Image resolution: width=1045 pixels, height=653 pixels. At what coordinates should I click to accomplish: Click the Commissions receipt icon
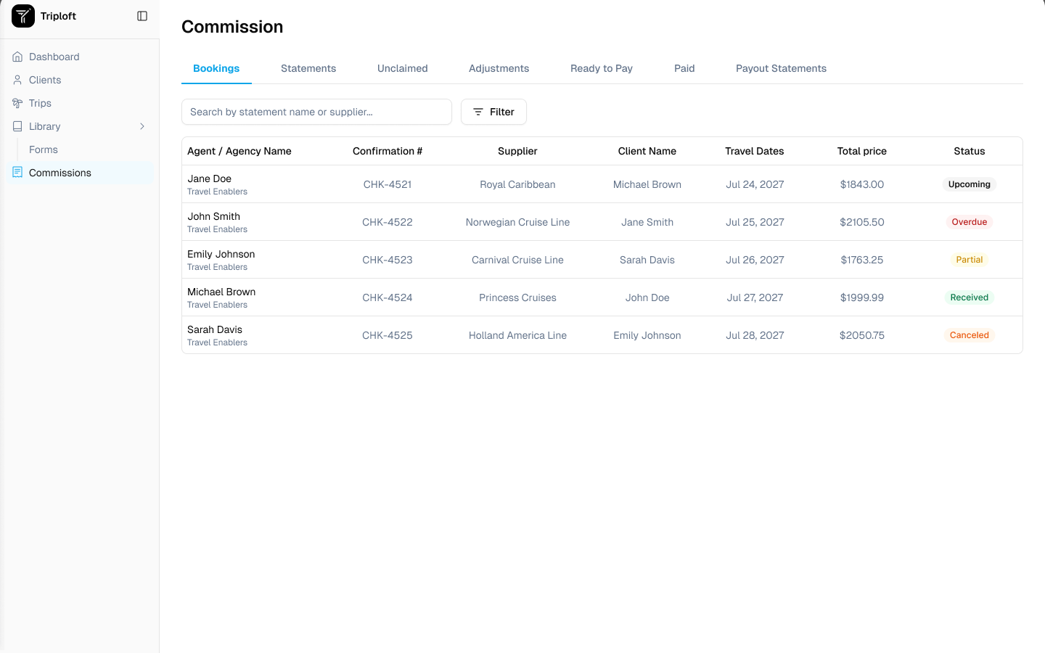17,173
